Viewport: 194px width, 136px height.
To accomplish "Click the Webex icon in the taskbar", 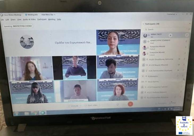I will click(x=43, y=113).
